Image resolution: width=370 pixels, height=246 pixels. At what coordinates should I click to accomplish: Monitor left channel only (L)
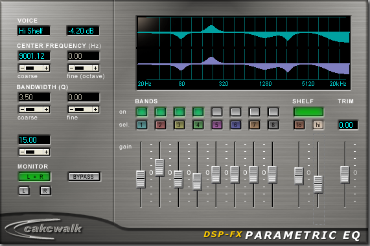24,190
